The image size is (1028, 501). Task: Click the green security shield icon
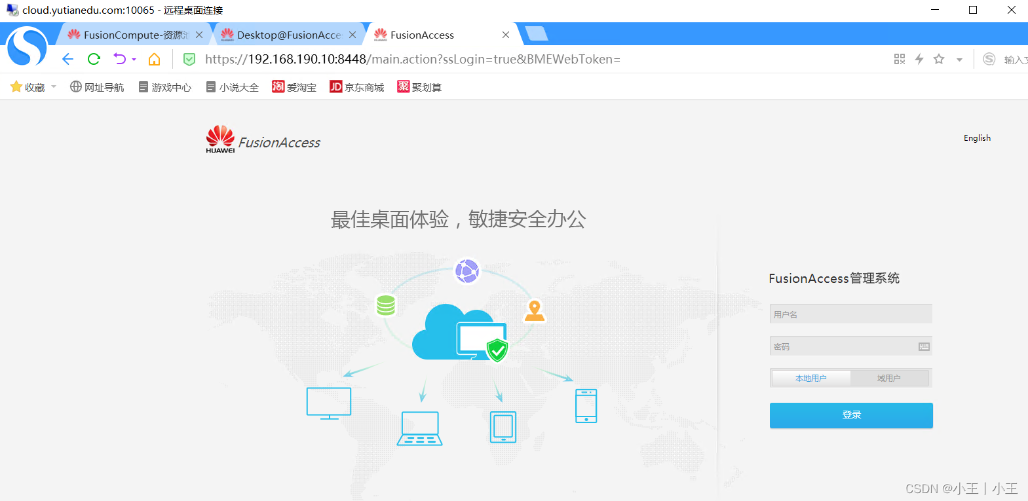coord(189,60)
